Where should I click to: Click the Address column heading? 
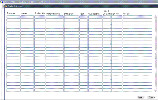127,14
